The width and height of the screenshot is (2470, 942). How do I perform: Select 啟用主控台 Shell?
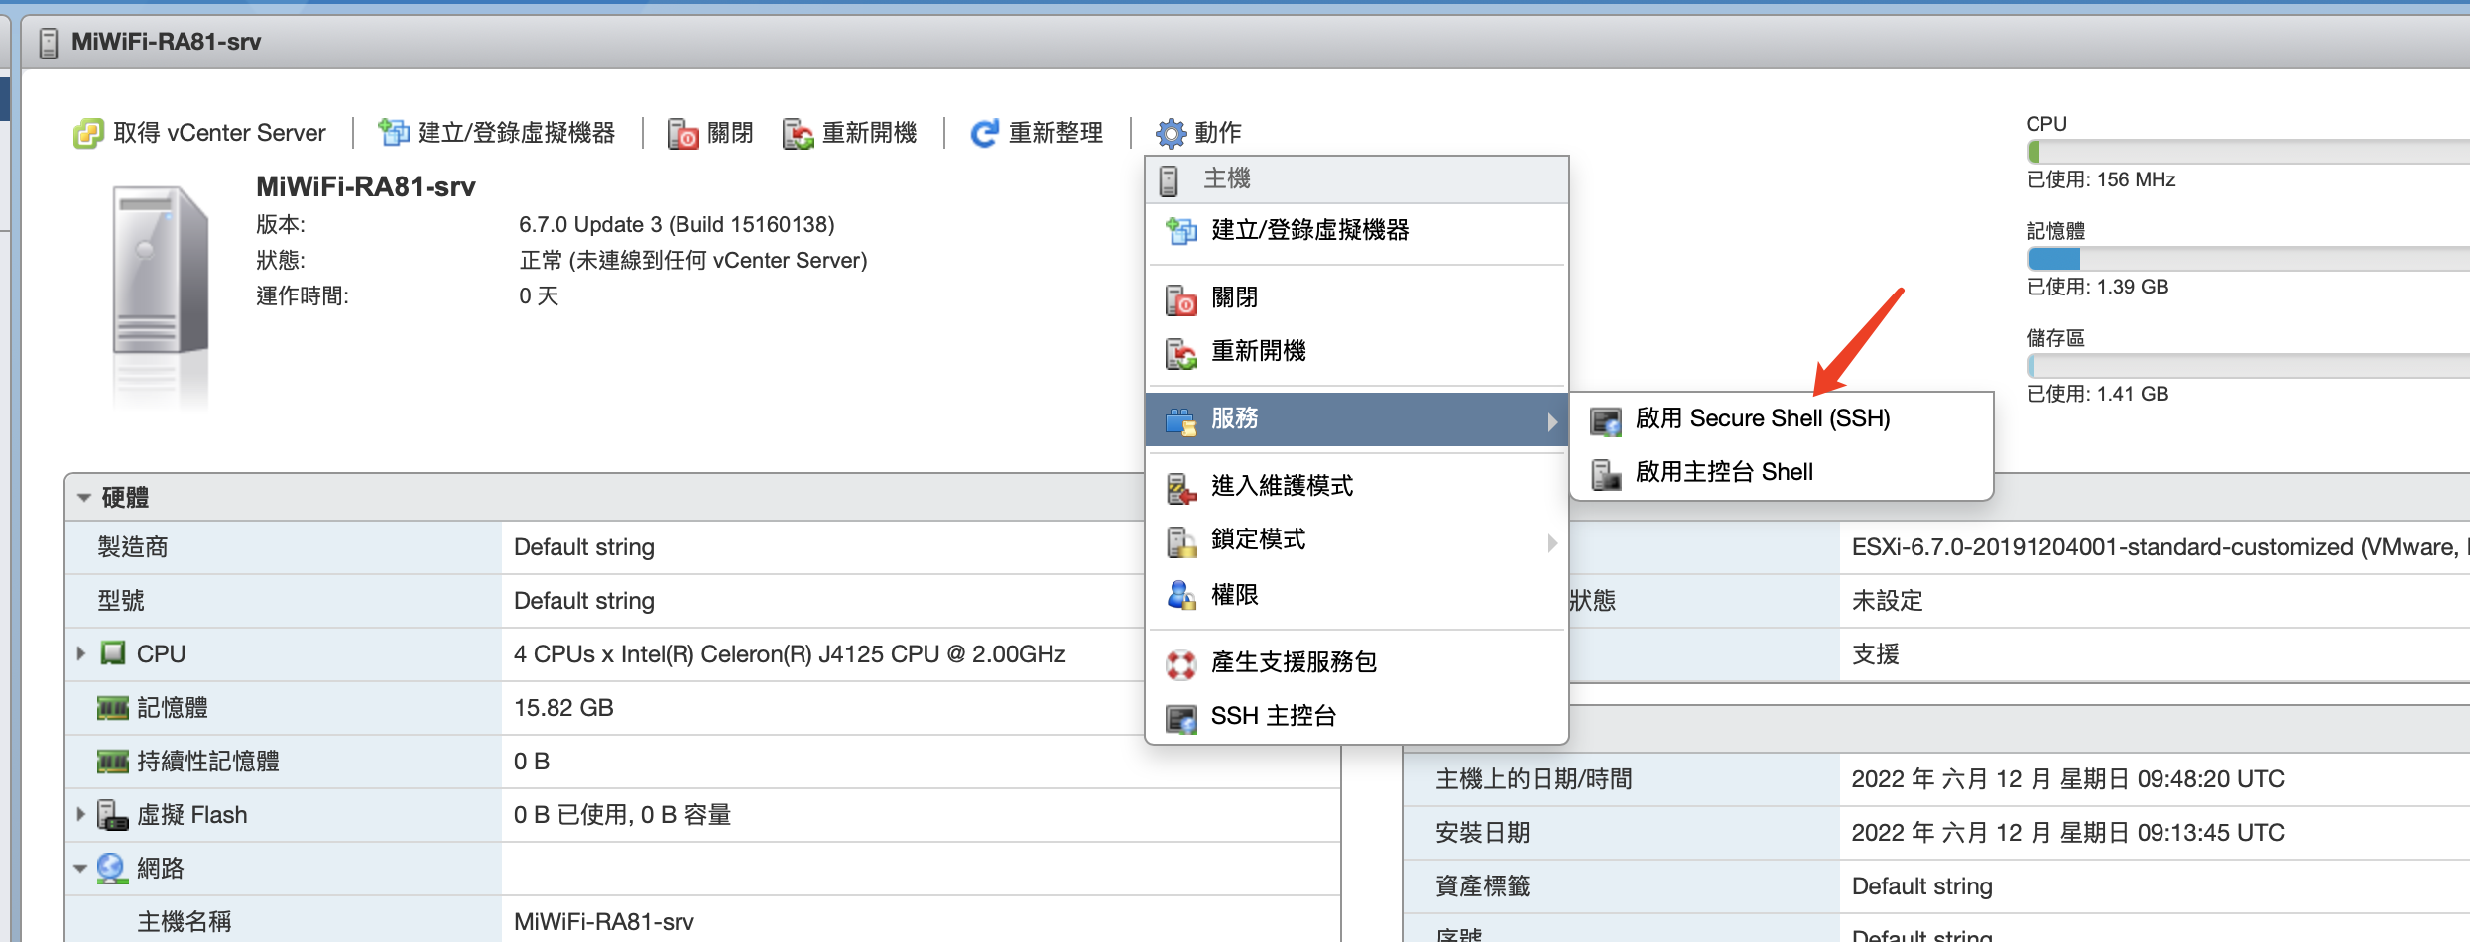tap(1783, 473)
